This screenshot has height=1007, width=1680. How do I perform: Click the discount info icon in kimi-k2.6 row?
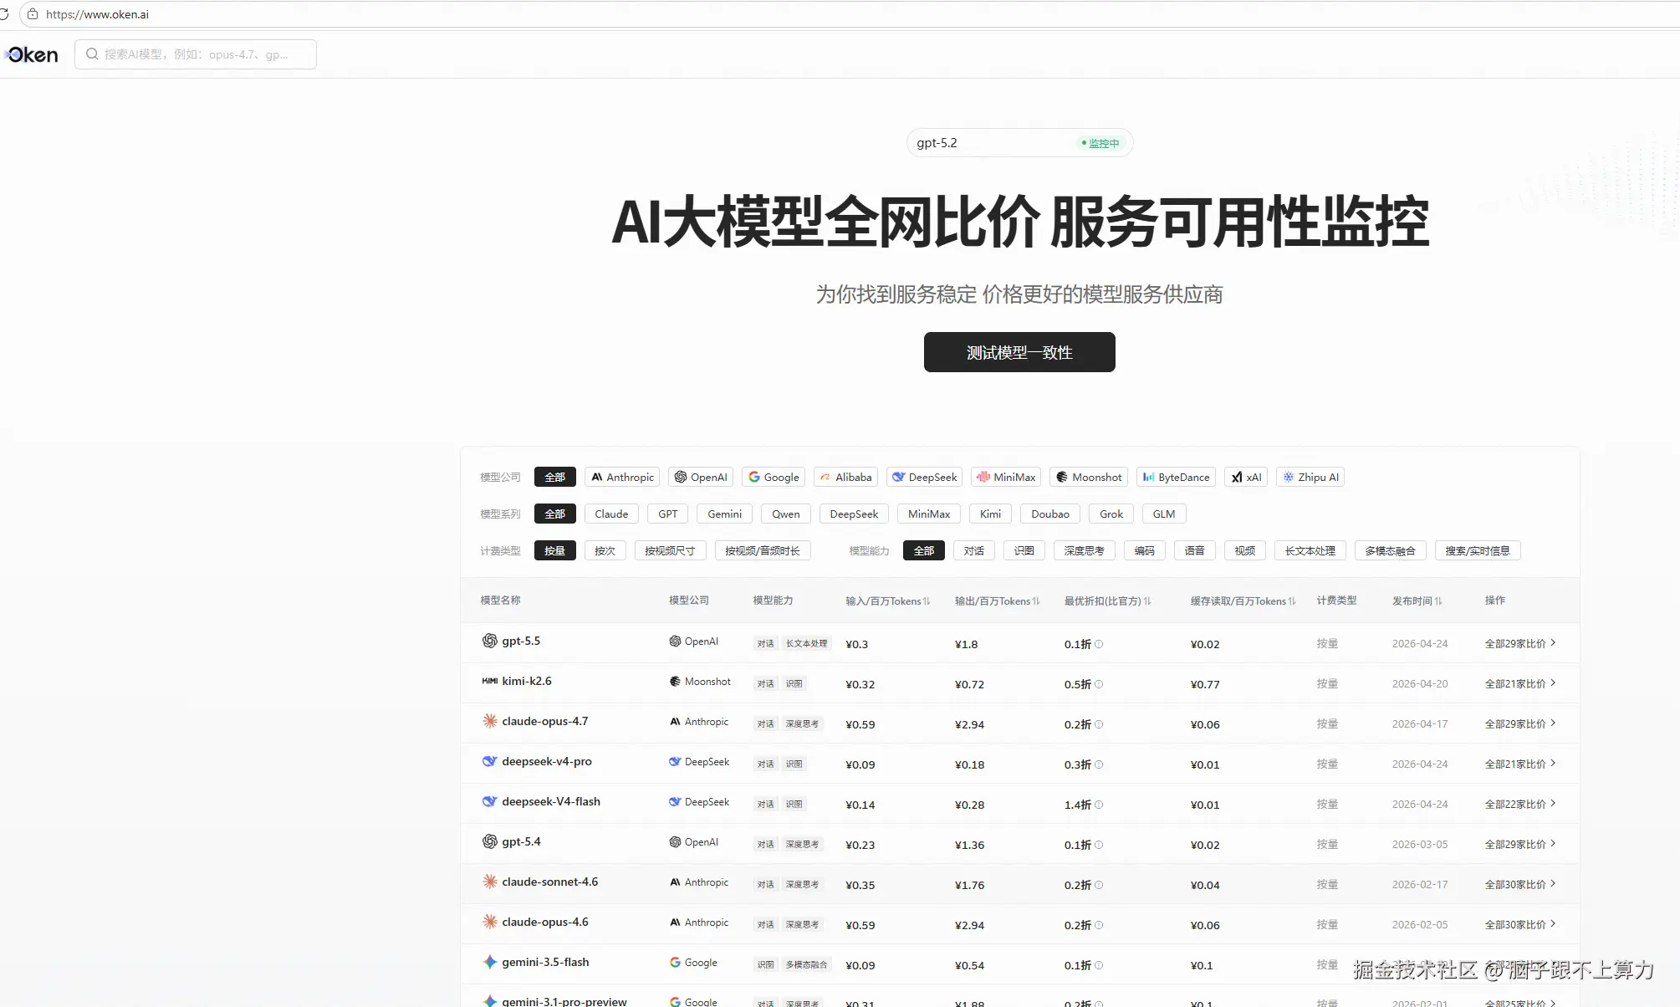pos(1099,684)
